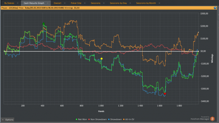Click the 1 800 hands axis tick

coord(179,106)
